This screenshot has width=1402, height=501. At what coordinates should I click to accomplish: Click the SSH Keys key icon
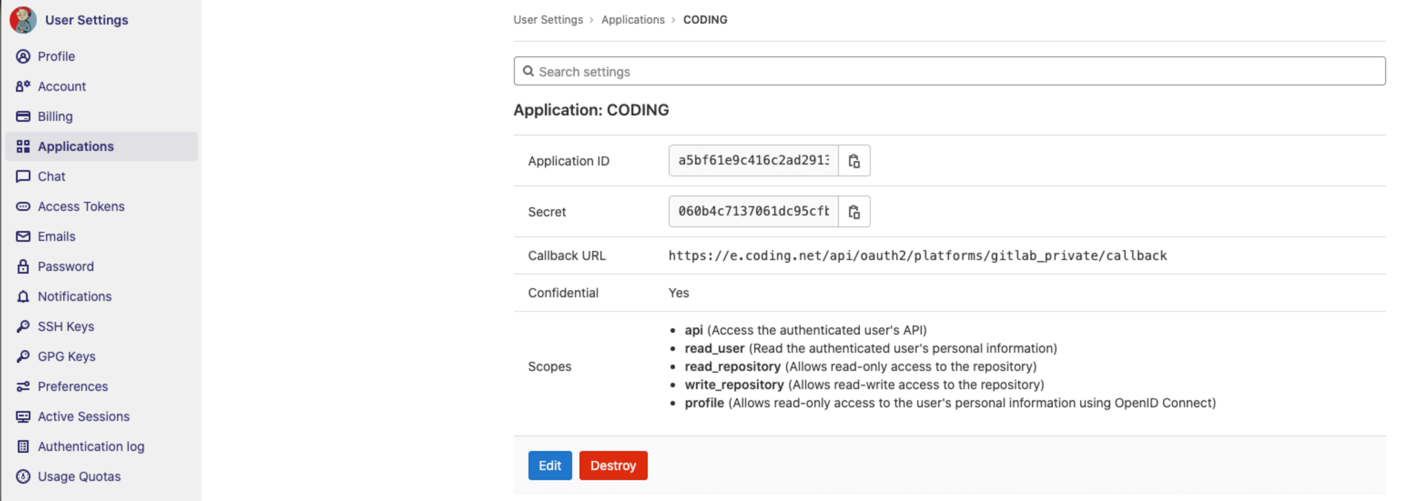coord(23,326)
